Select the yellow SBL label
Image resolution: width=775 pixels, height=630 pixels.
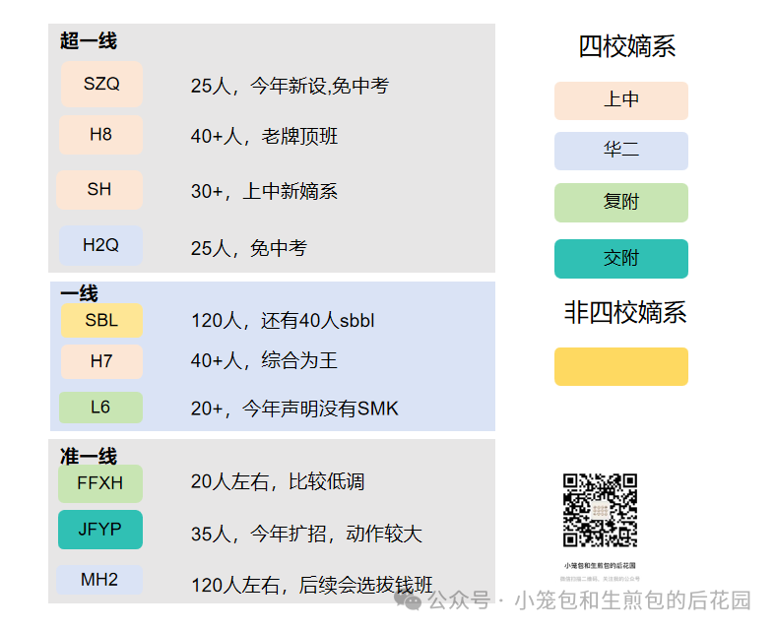pyautogui.click(x=101, y=321)
